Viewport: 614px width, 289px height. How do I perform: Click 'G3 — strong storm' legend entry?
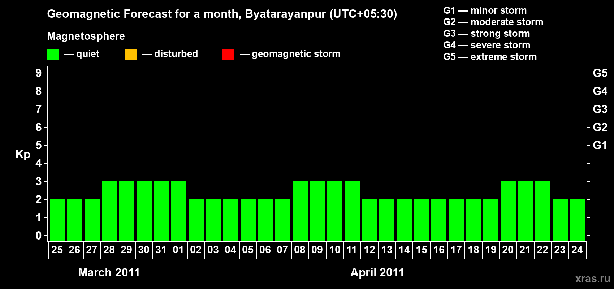[x=487, y=34]
